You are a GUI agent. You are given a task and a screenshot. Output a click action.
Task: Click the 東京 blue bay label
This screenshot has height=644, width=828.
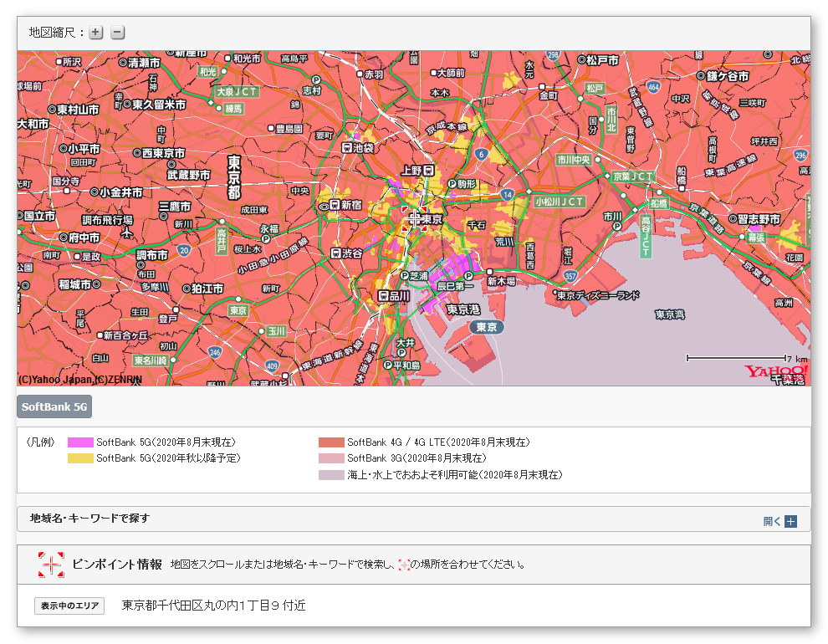486,327
